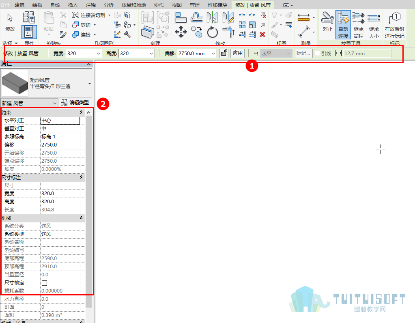The height and width of the screenshot is (323, 415).
Task: Open the 视图 ribbon tab
Action: coord(176,5)
